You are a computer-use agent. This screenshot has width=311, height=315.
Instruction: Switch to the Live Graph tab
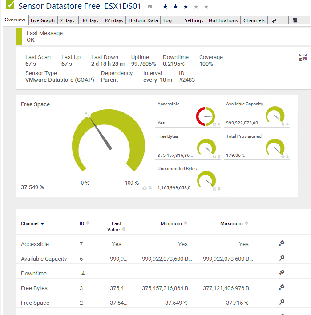[x=43, y=20]
